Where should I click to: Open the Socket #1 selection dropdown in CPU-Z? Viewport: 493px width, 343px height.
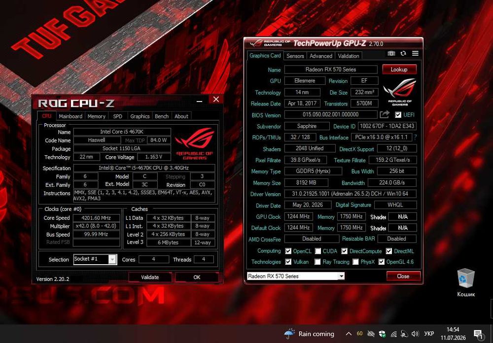point(95,259)
